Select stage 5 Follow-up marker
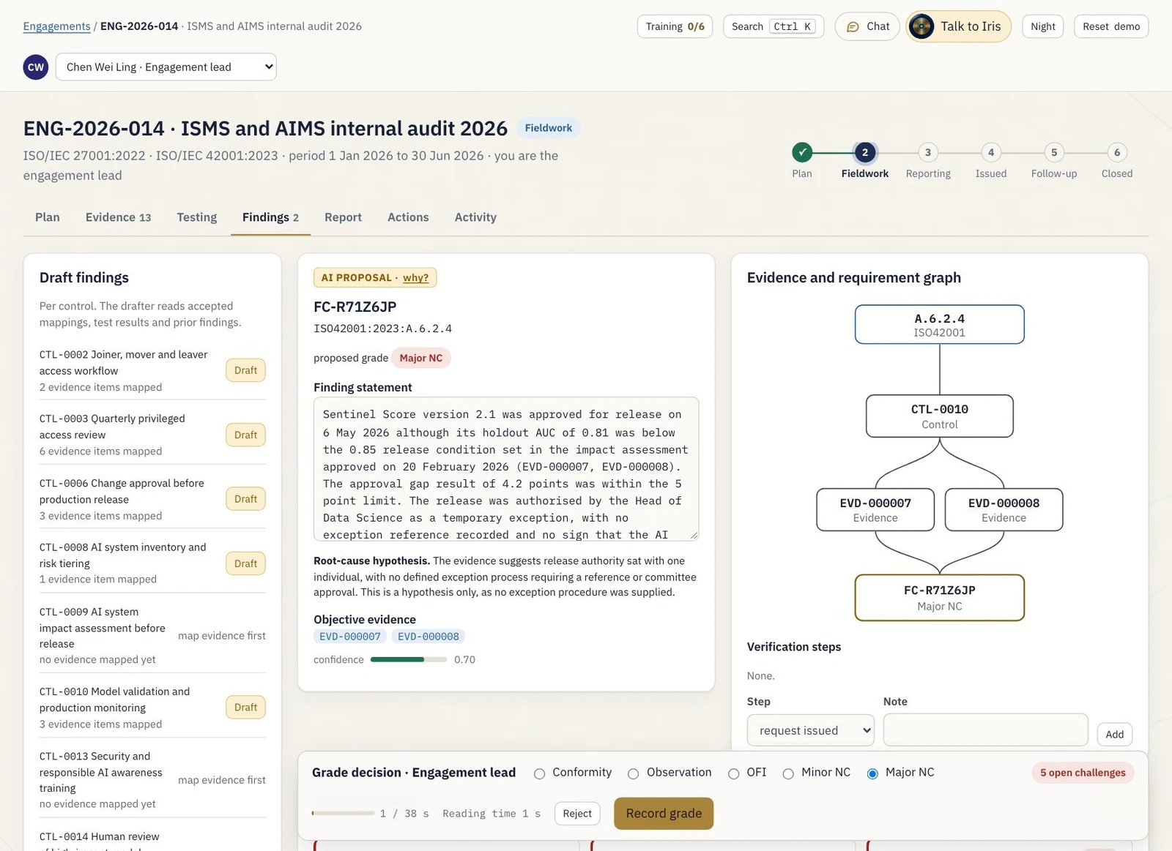Image resolution: width=1172 pixels, height=851 pixels. (x=1054, y=152)
